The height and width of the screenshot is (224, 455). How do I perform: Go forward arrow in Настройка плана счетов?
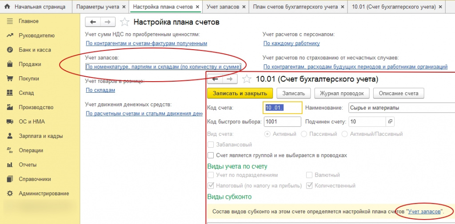coord(108,22)
